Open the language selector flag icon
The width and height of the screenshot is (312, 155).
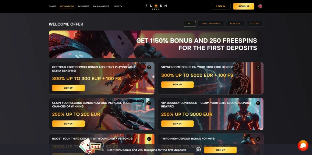[x=260, y=6]
